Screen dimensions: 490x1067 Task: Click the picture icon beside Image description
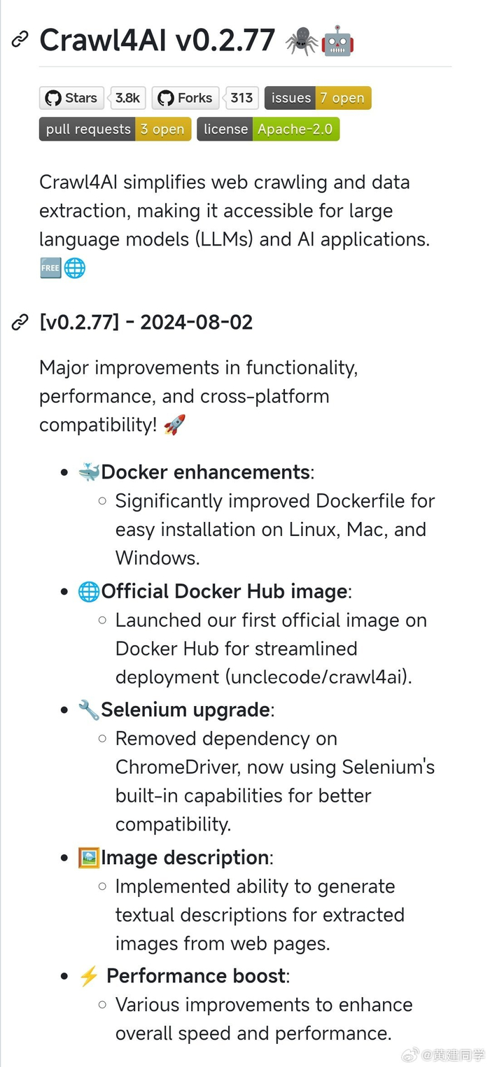(x=89, y=858)
